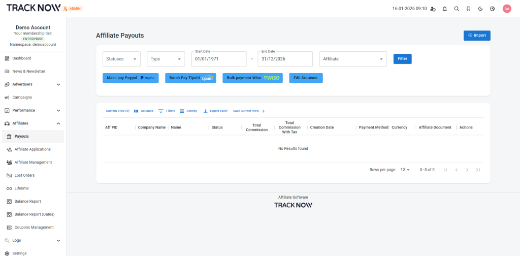Open the DA user avatar menu

tap(506, 9)
